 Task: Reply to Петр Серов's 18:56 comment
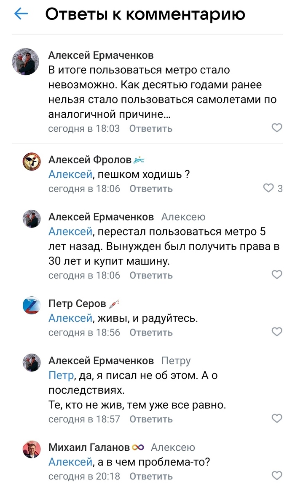pyautogui.click(x=151, y=333)
